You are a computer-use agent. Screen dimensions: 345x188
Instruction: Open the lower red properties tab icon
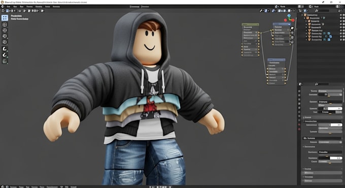tap(299, 129)
